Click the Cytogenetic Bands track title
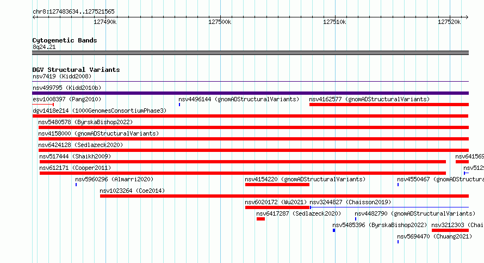484x263 pixels. pyautogui.click(x=65, y=40)
